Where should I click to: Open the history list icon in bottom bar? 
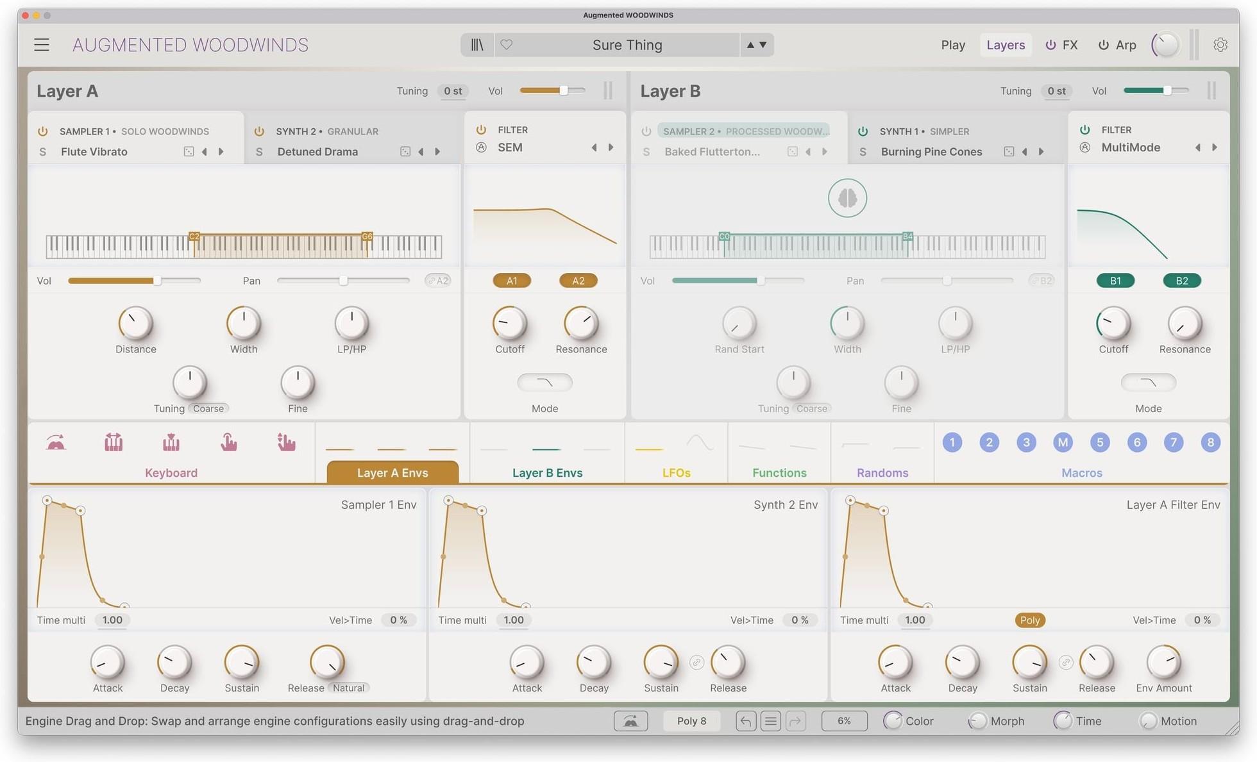(771, 721)
